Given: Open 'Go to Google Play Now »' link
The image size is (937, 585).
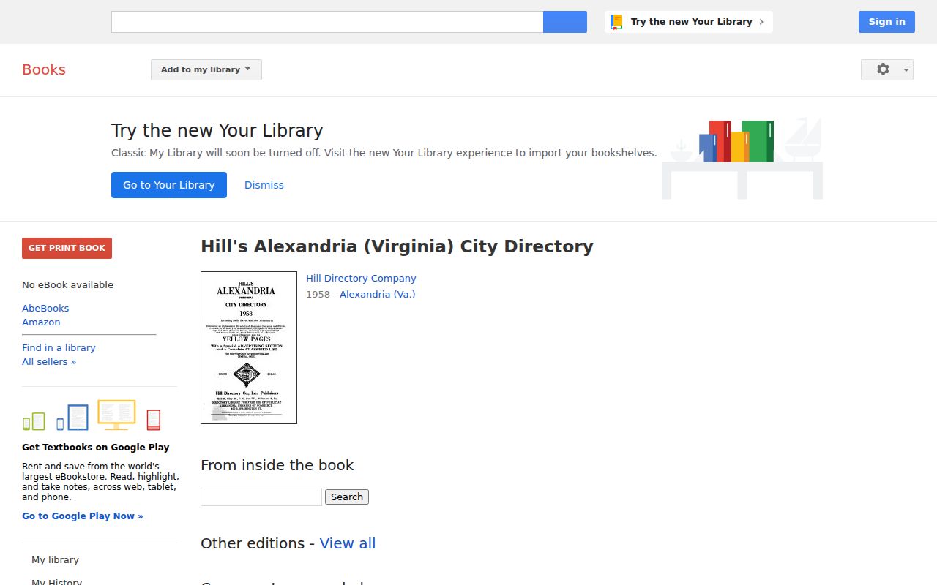Looking at the screenshot, I should [x=83, y=516].
